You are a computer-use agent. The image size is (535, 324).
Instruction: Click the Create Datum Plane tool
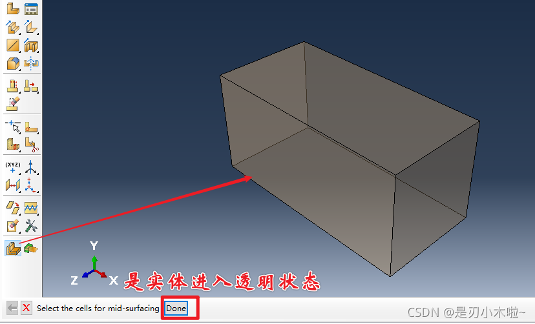(13, 186)
